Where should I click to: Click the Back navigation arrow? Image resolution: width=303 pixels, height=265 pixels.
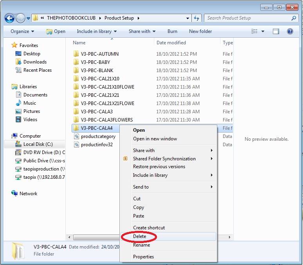pyautogui.click(x=9, y=18)
